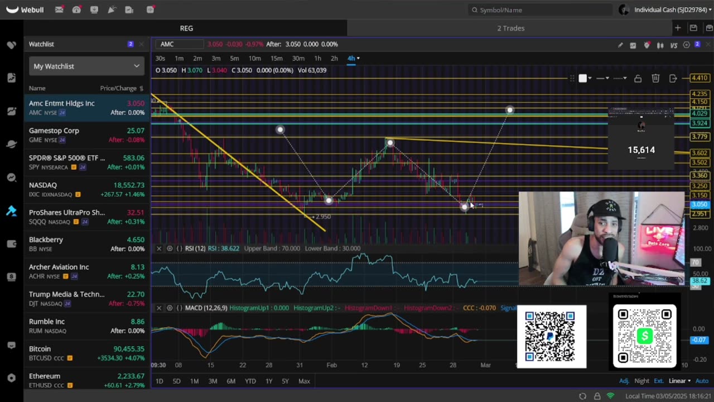Open the 4h interval dropdown arrow
714x402 pixels.
point(358,58)
